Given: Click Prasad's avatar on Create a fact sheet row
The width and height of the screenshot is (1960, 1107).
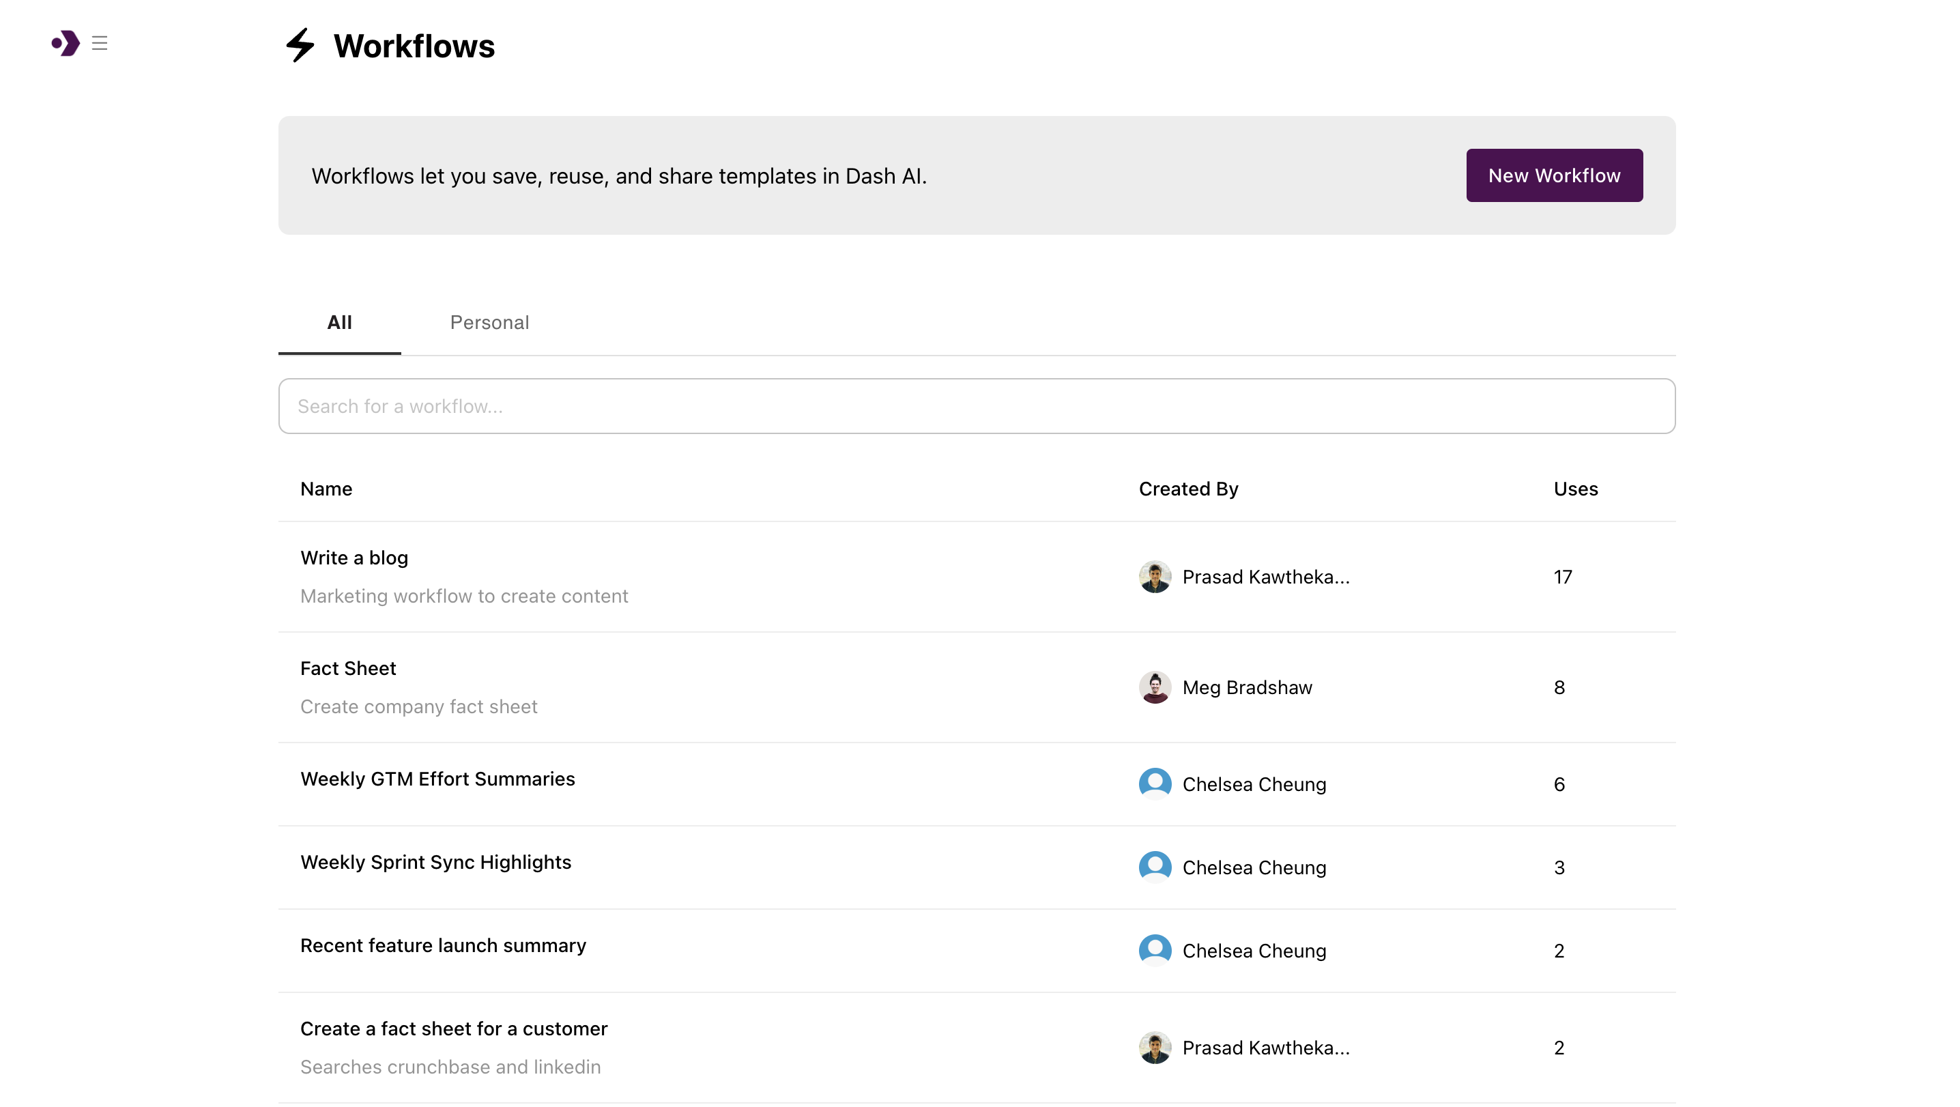Looking at the screenshot, I should (x=1154, y=1047).
